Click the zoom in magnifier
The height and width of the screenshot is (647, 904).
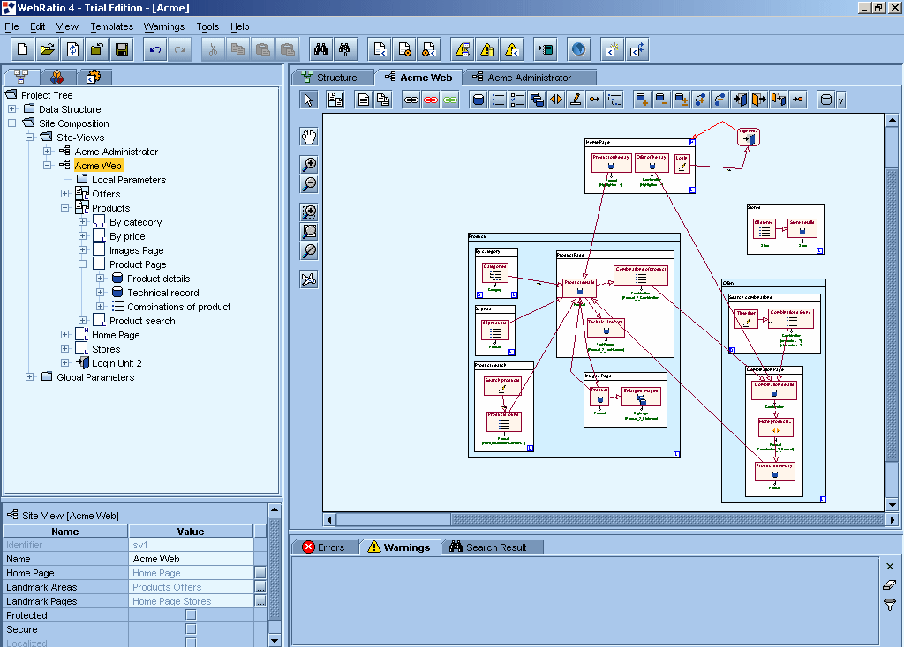[x=310, y=165]
